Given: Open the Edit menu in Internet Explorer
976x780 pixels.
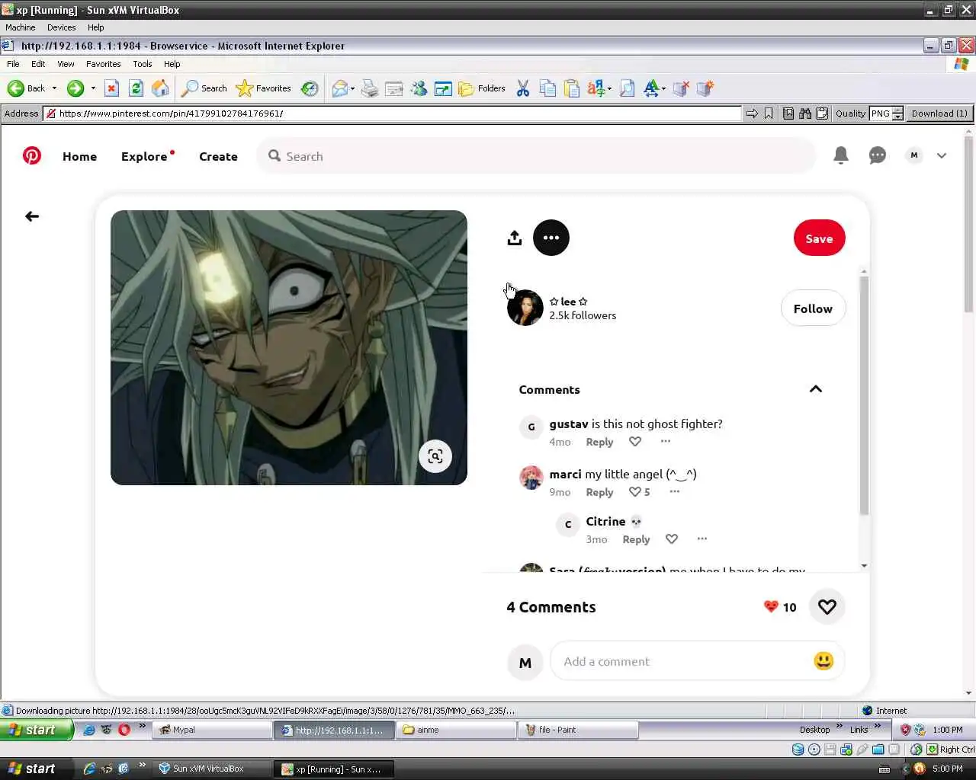Looking at the screenshot, I should pos(38,64).
